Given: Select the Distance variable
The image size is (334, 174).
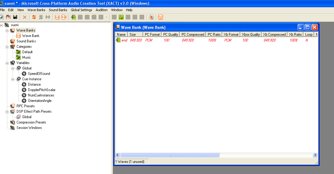Looking at the screenshot, I should pyautogui.click(x=34, y=84).
